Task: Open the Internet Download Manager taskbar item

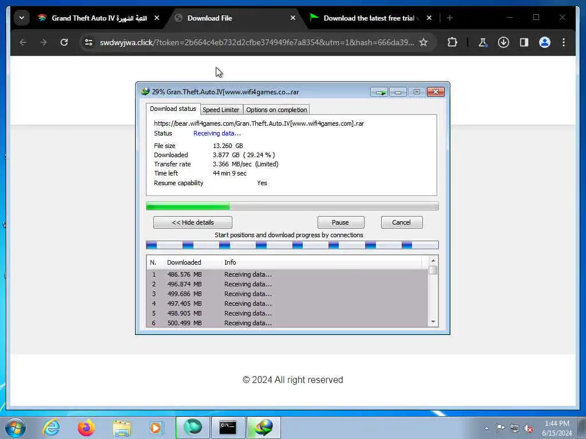Action: (x=264, y=428)
